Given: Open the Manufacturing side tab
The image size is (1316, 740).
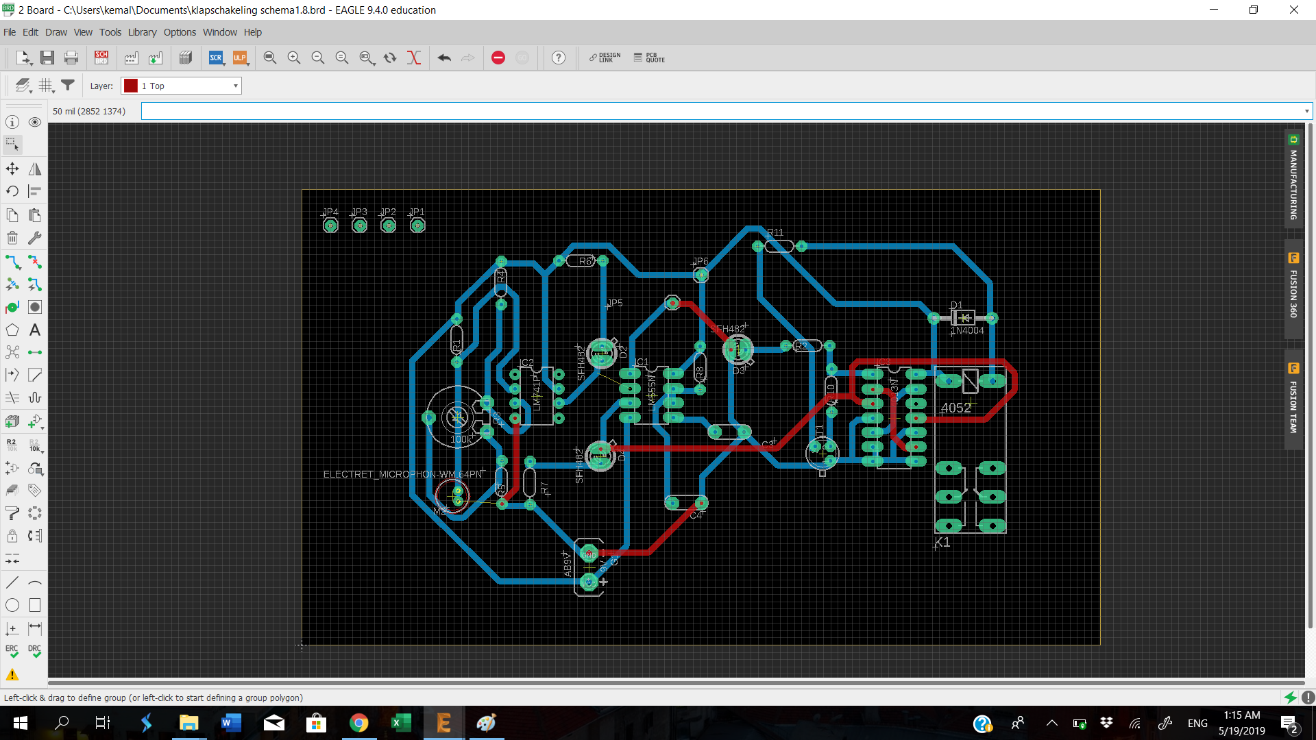Looking at the screenshot, I should [x=1293, y=178].
